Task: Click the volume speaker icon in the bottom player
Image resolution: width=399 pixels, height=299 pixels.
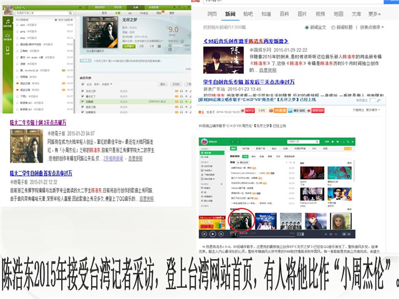Action: click(326, 234)
